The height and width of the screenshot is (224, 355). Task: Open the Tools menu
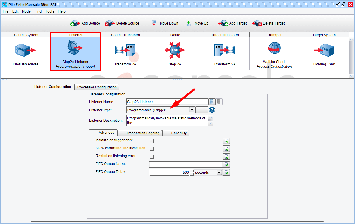[x=50, y=11]
